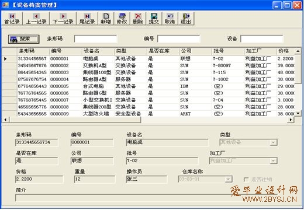304x210 pixels.
Task: Select cell 路由器G型
Action: tap(98, 93)
